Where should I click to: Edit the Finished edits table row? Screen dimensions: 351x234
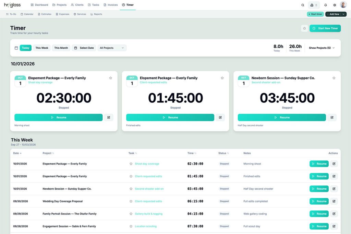(x=334, y=176)
